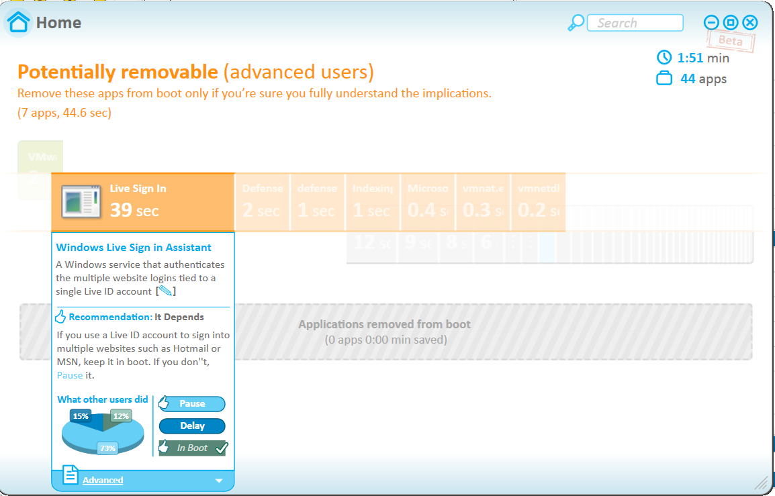
Task: Click the magnifying glass search icon
Action: pyautogui.click(x=576, y=23)
